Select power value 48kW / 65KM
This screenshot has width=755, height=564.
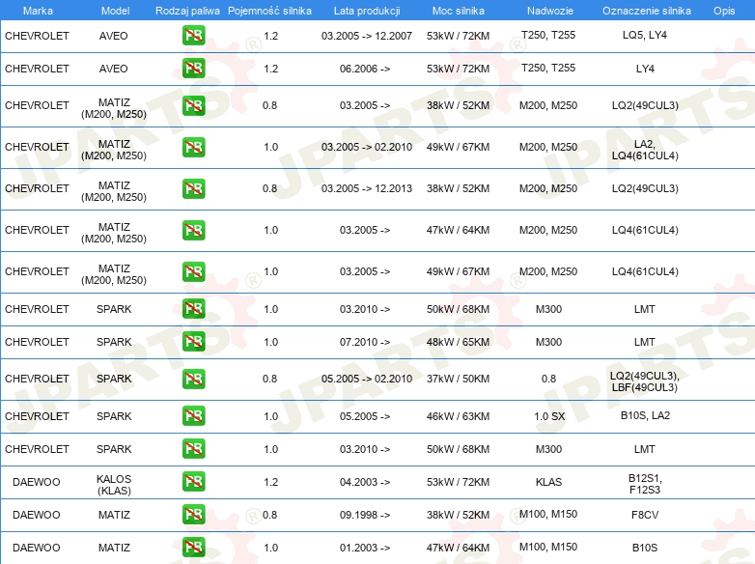click(458, 342)
